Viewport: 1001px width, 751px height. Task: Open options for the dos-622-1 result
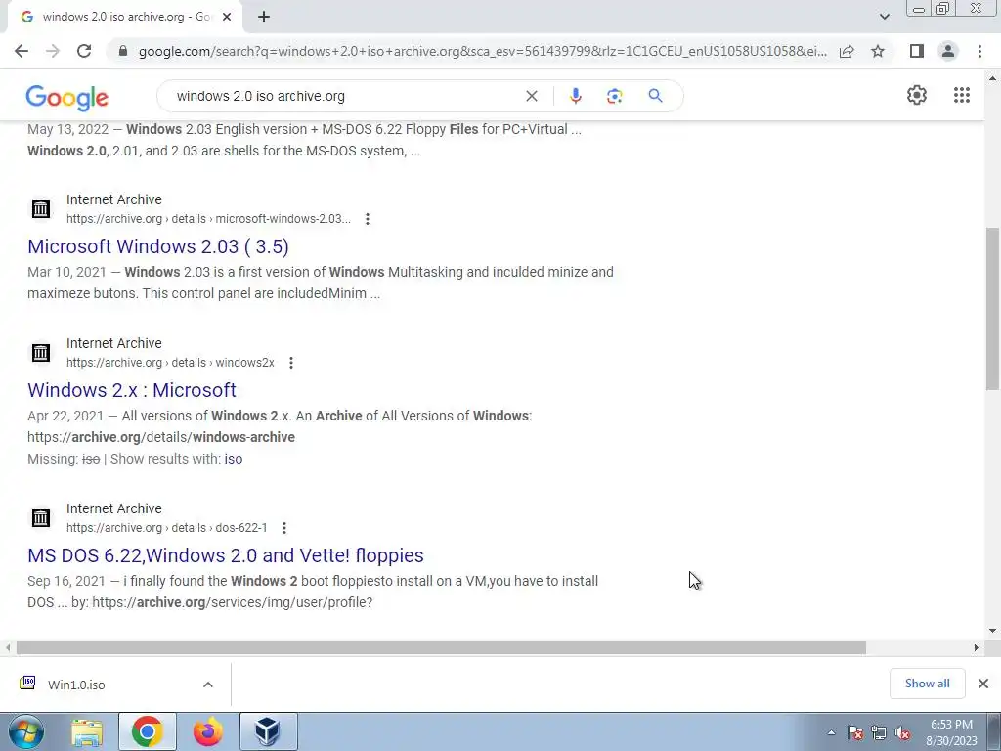tap(284, 528)
